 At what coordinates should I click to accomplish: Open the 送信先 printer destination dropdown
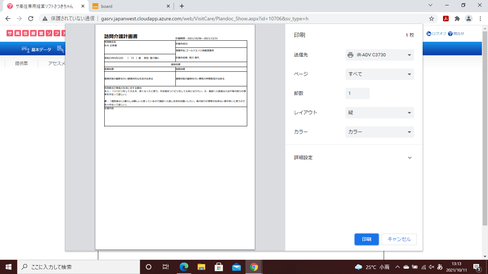[379, 55]
